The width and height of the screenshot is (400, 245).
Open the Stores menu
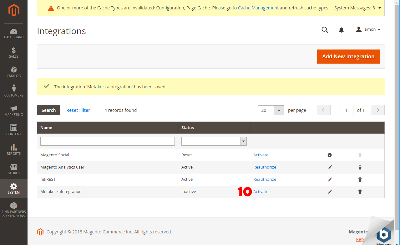[14, 169]
